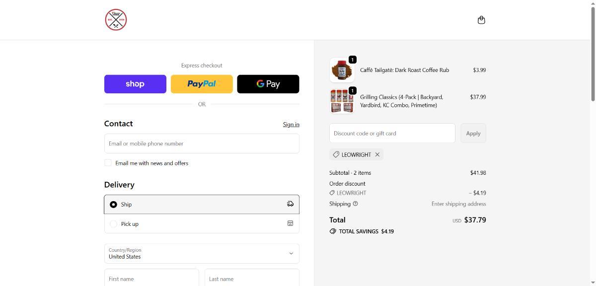This screenshot has height=286, width=596.
Task: Click the Total Savings tag icon
Action: [333, 231]
